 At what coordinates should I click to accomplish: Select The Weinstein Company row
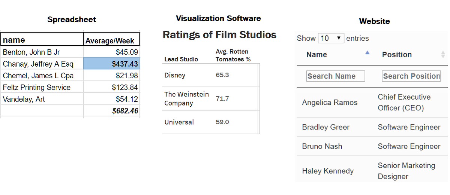click(x=210, y=99)
